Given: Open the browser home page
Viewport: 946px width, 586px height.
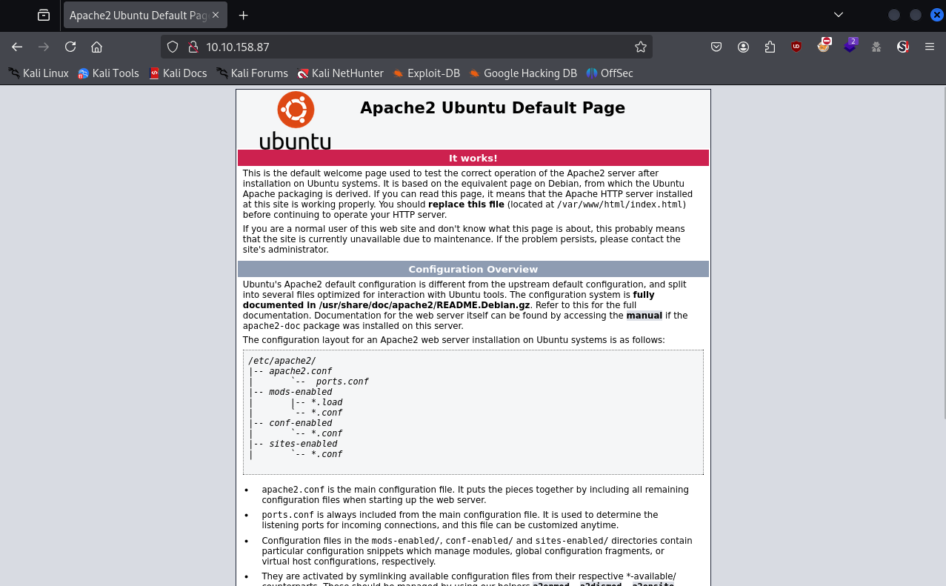Looking at the screenshot, I should click(96, 47).
